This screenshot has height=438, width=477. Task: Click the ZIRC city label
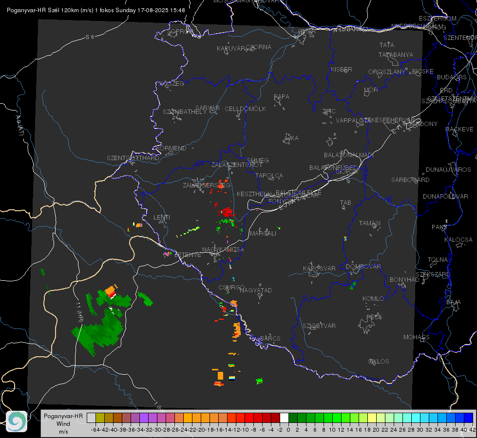click(329, 111)
